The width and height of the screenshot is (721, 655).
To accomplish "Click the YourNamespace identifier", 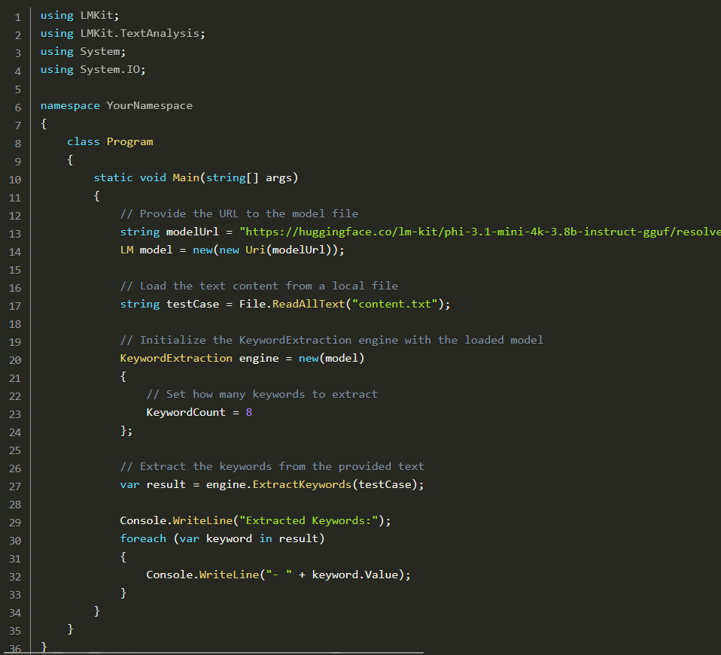I will [x=150, y=105].
